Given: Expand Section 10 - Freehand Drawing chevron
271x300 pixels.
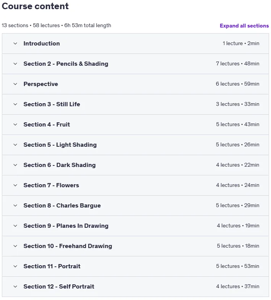Looking at the screenshot, I should point(15,246).
